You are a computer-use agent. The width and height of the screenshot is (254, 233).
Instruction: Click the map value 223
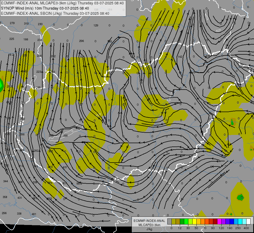[x=39, y=72]
